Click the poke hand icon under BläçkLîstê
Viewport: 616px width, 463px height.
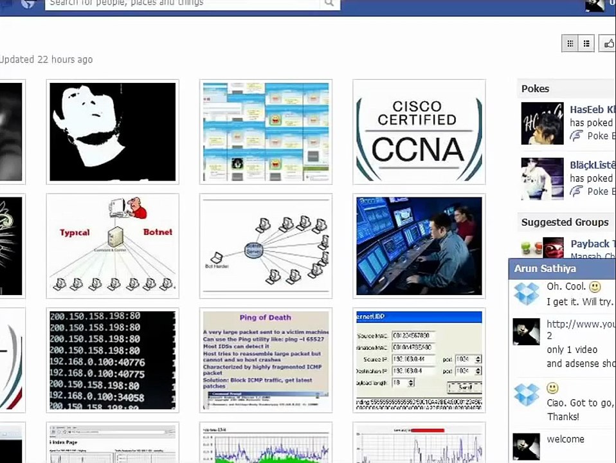pos(576,192)
